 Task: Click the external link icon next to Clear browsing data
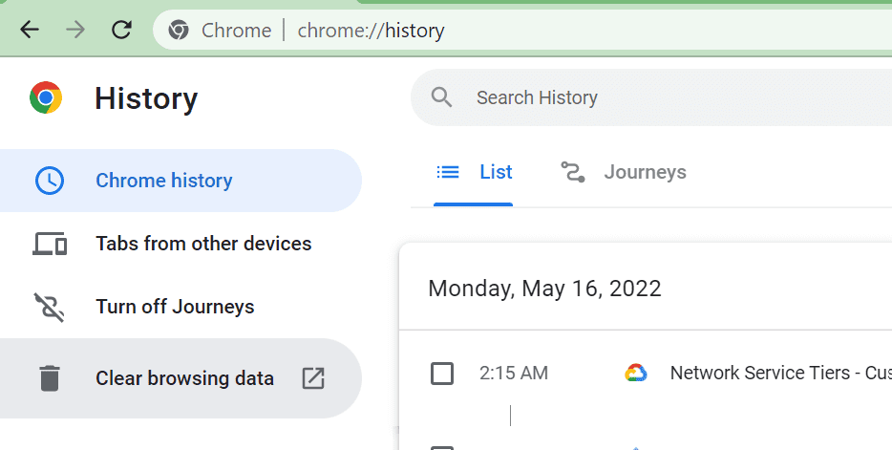(313, 378)
